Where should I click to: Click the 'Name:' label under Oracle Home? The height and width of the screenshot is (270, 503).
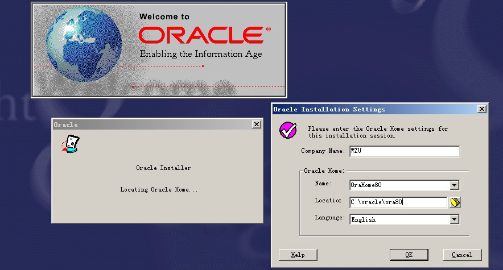tap(323, 183)
